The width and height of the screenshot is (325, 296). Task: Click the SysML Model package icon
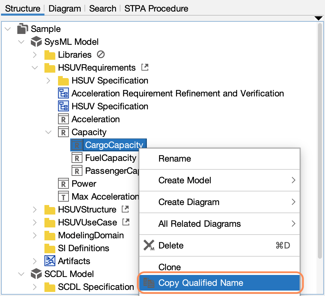pyautogui.click(x=36, y=42)
